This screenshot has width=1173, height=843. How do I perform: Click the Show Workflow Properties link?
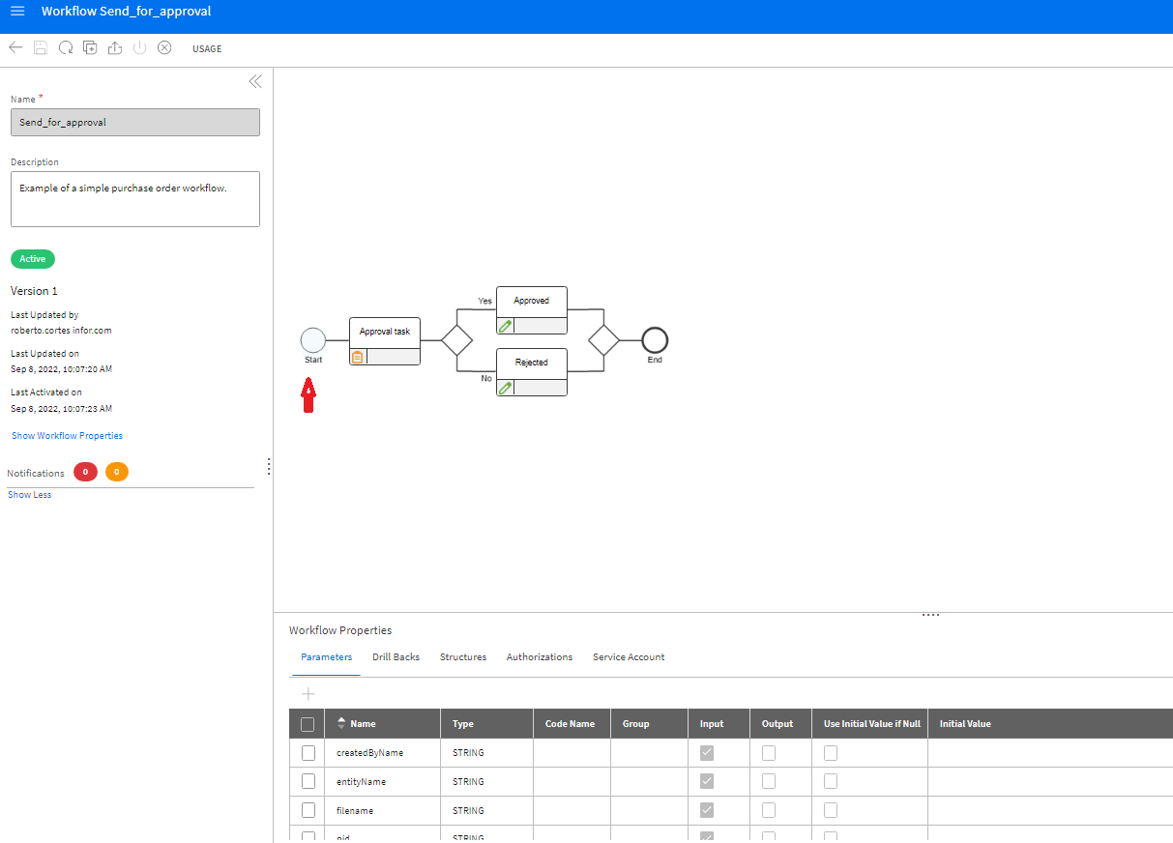[x=67, y=436]
